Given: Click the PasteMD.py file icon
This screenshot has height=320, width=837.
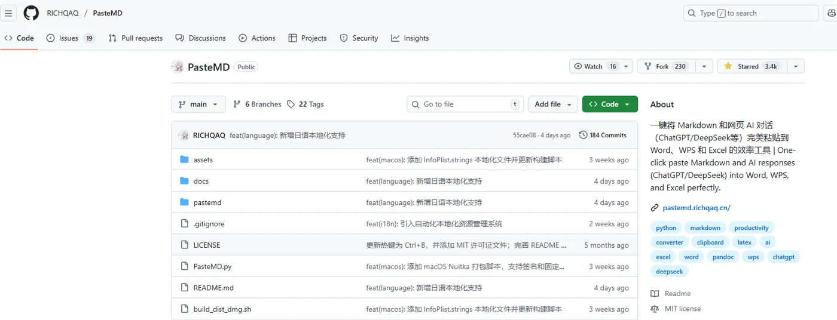Looking at the screenshot, I should click(x=184, y=266).
